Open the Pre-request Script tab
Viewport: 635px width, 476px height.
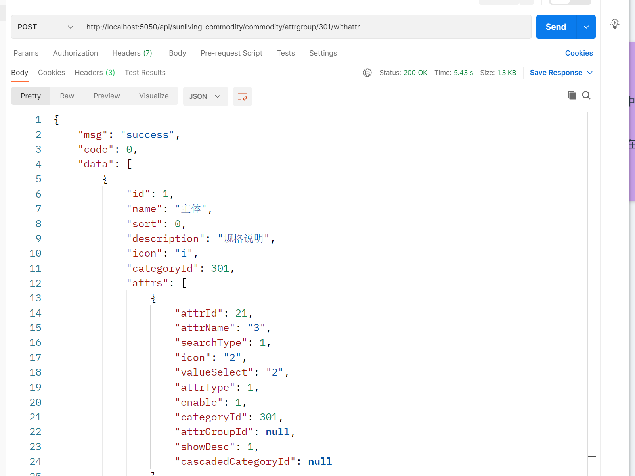[x=231, y=53]
